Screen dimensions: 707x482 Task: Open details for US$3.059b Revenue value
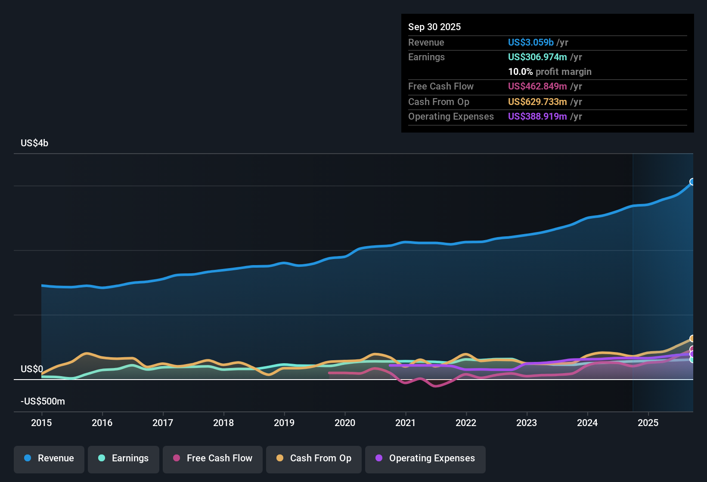(x=530, y=42)
